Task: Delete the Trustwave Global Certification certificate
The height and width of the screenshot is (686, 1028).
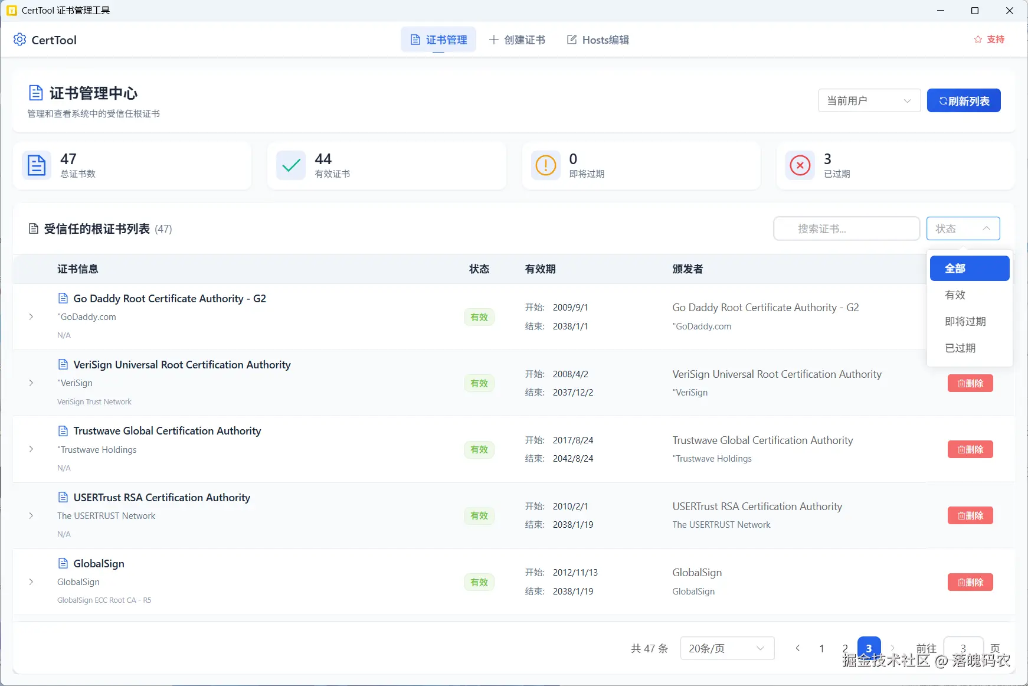Action: point(970,449)
